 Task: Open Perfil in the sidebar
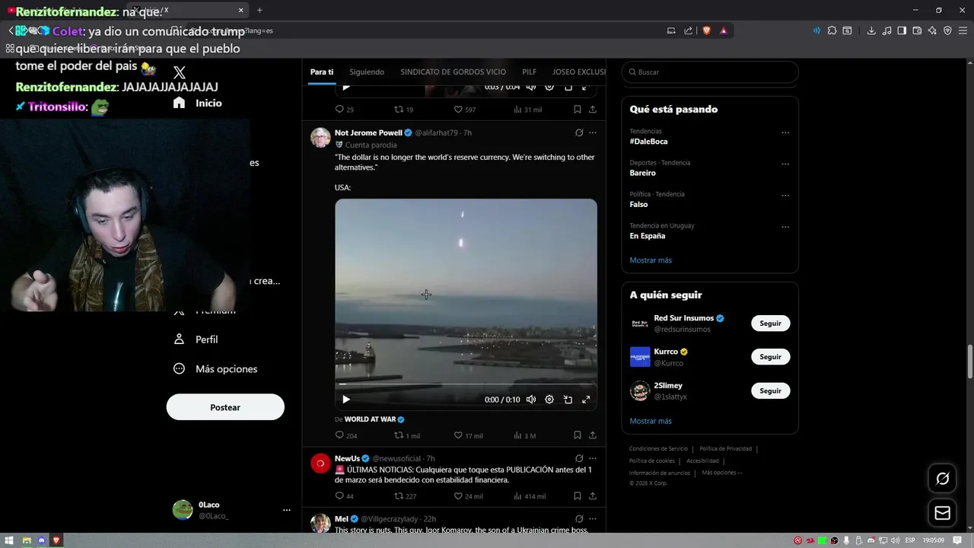tap(196, 339)
